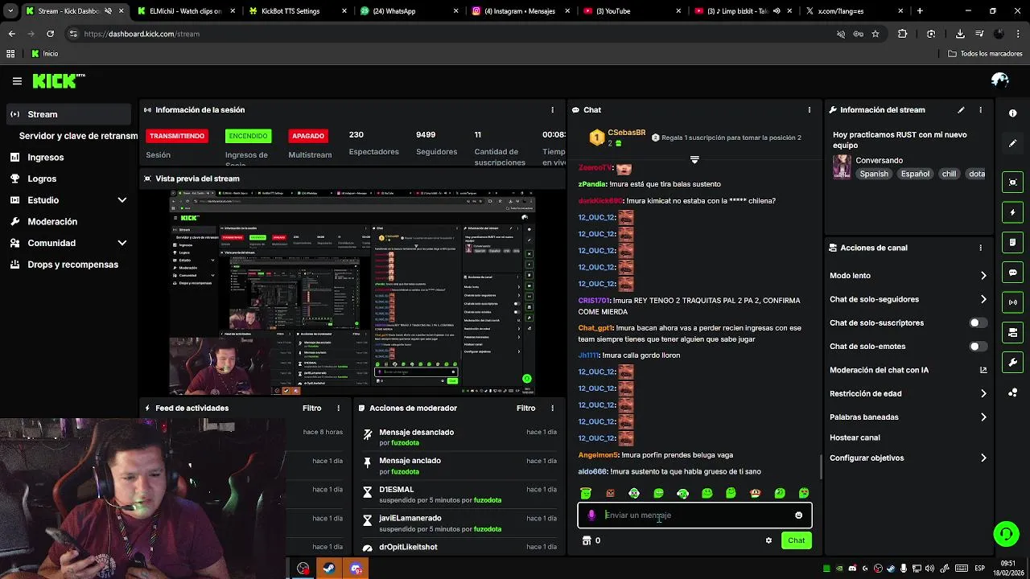Click the browser address bar URL

(142, 34)
